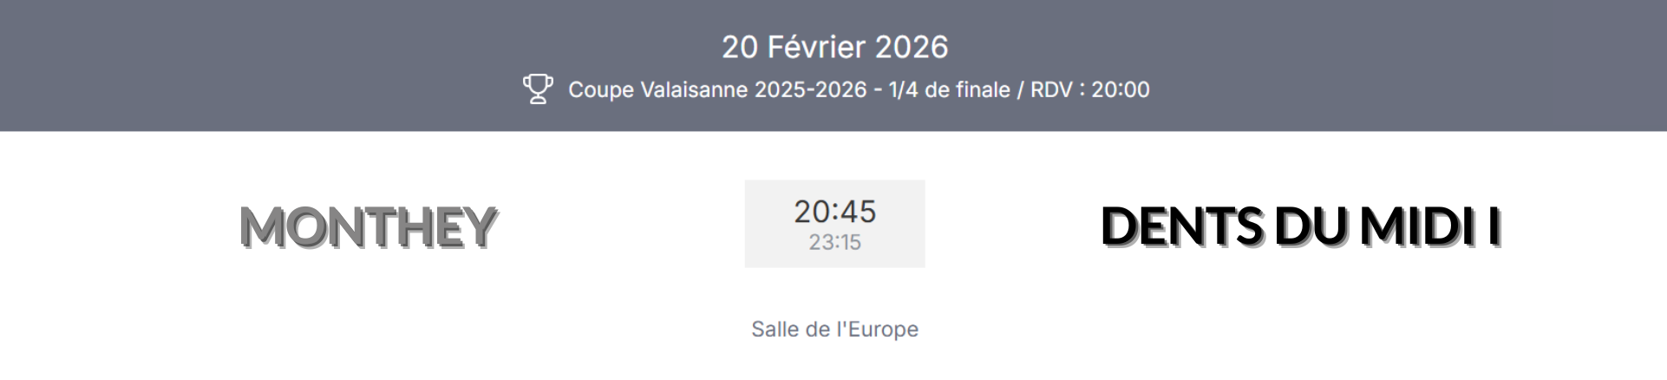Click the day number 20 in header date
Image resolution: width=1667 pixels, height=380 pixels.
click(740, 47)
